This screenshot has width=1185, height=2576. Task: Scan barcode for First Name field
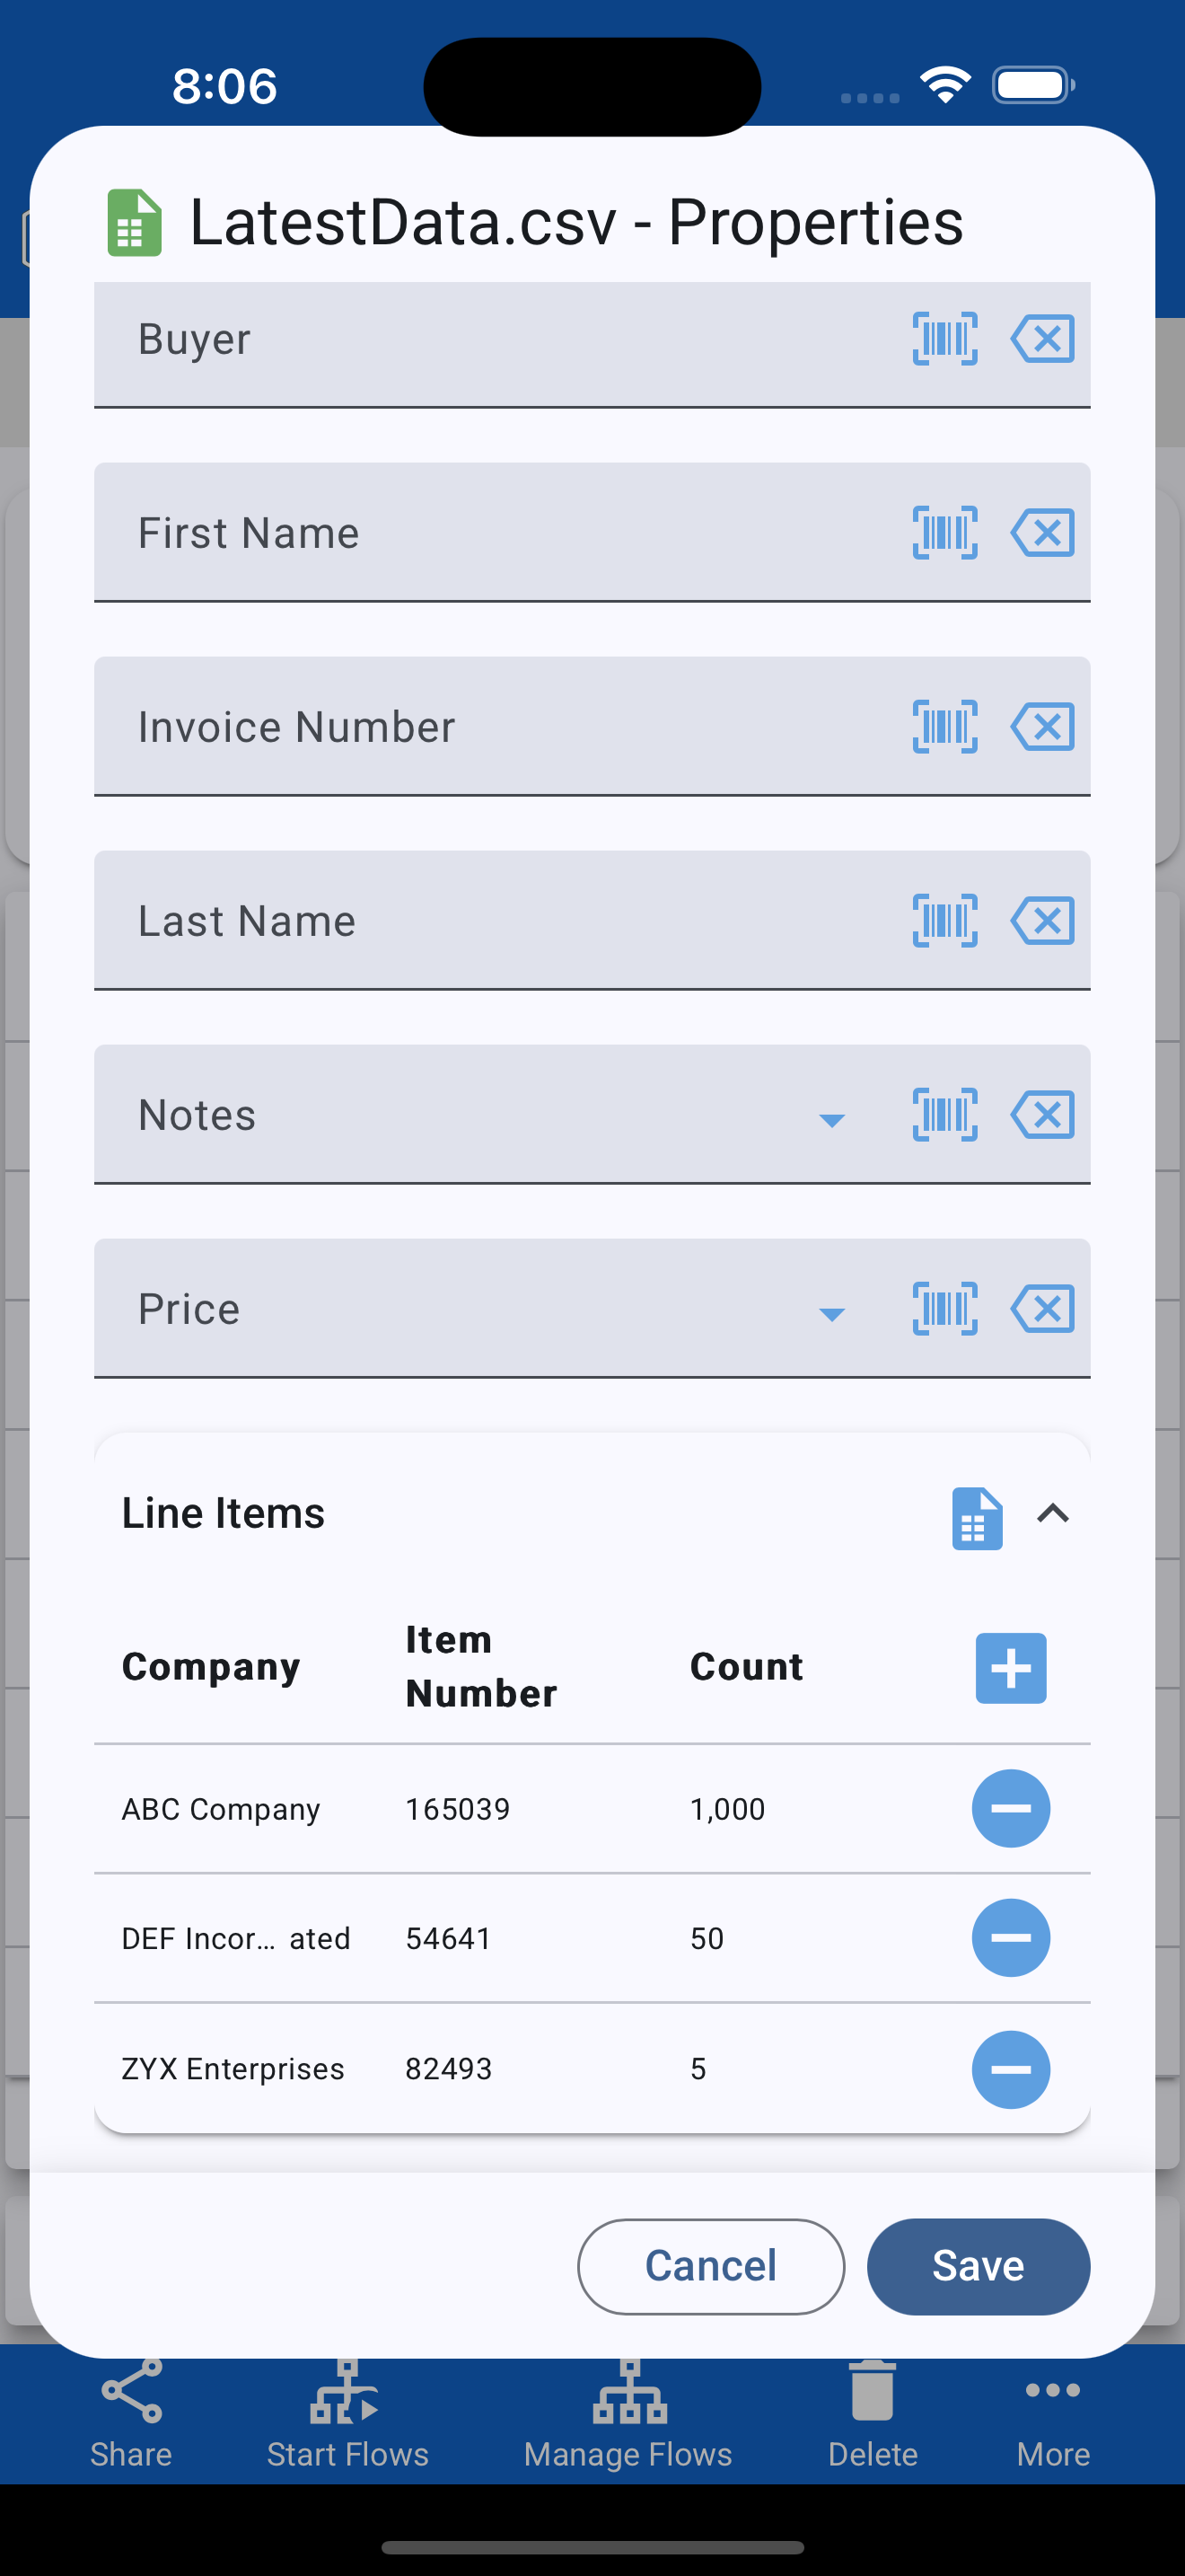[944, 532]
